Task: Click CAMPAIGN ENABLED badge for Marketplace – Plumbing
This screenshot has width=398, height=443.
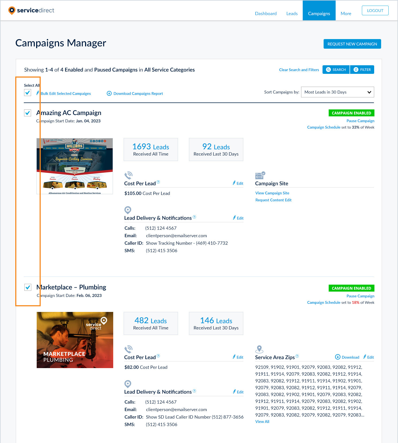Action: point(351,288)
